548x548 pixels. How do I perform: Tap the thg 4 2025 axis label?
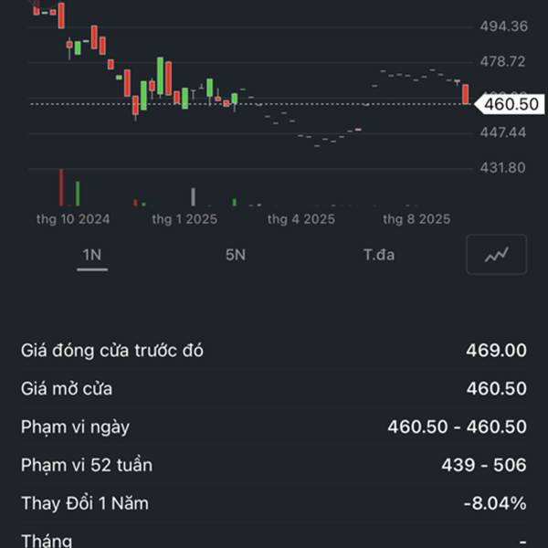point(301,219)
